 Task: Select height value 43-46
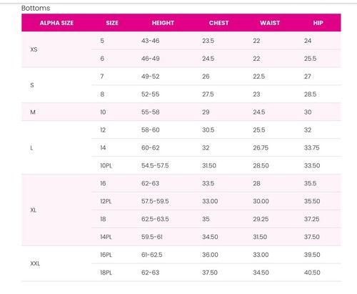point(150,41)
